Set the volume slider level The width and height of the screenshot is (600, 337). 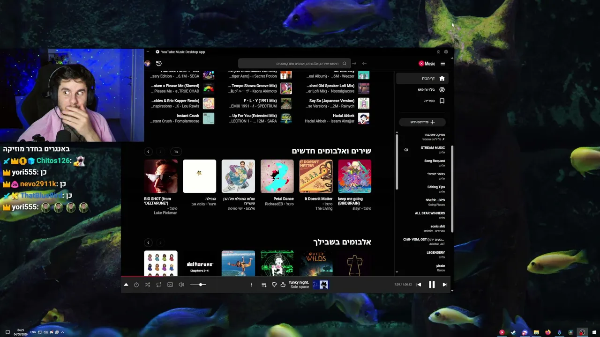pos(198,285)
